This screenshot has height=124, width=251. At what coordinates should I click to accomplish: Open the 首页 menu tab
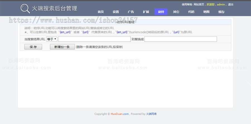click(x=101, y=12)
